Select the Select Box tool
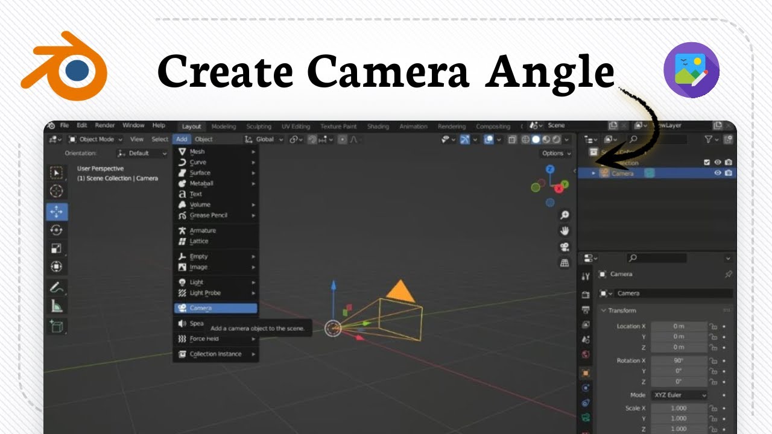 pyautogui.click(x=57, y=173)
